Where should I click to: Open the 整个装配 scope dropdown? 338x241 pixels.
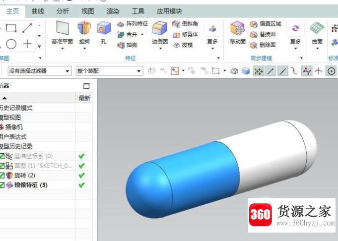tap(110, 71)
